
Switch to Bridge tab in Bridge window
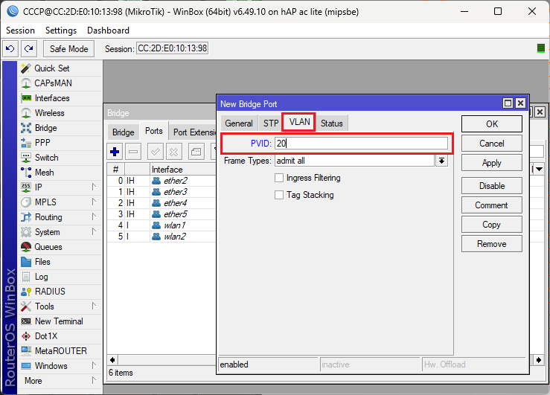coord(123,132)
